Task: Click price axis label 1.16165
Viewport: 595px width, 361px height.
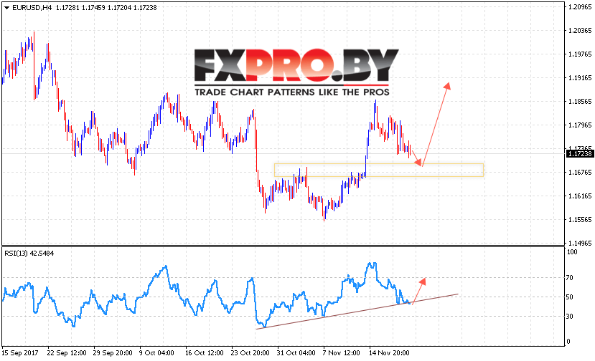Action: click(x=580, y=196)
